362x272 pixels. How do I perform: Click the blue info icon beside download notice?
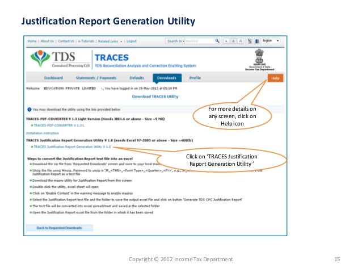click(30, 109)
